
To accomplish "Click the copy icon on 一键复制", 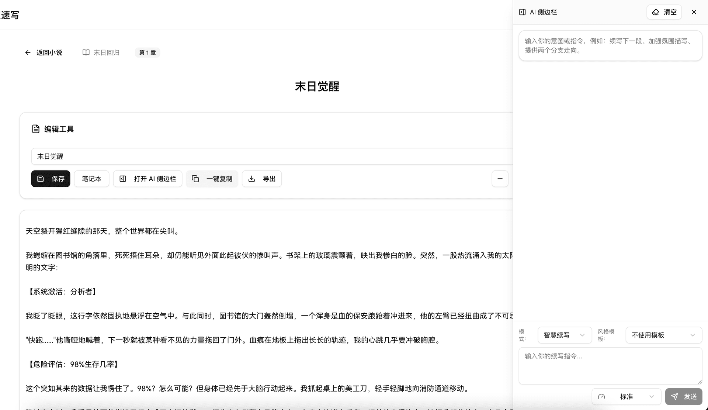I will 195,179.
